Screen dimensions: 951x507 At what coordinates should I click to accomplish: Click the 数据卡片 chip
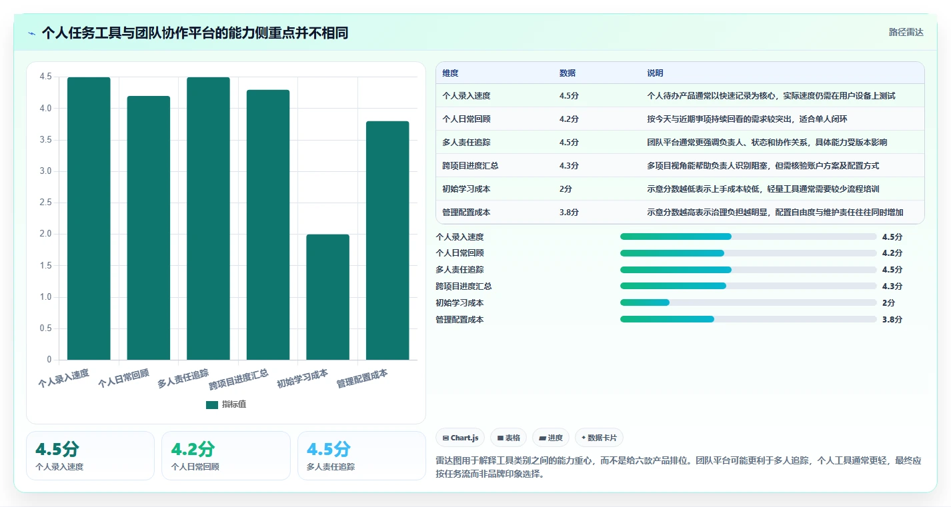click(599, 438)
